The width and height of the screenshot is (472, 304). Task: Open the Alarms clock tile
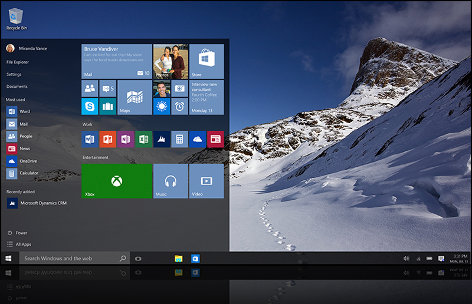click(x=179, y=107)
